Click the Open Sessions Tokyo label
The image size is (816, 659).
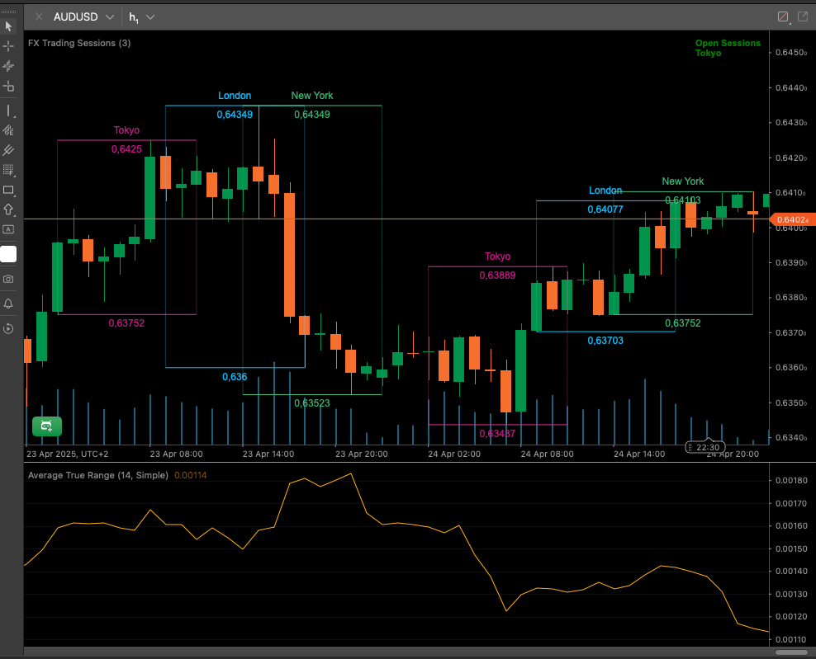click(x=728, y=48)
